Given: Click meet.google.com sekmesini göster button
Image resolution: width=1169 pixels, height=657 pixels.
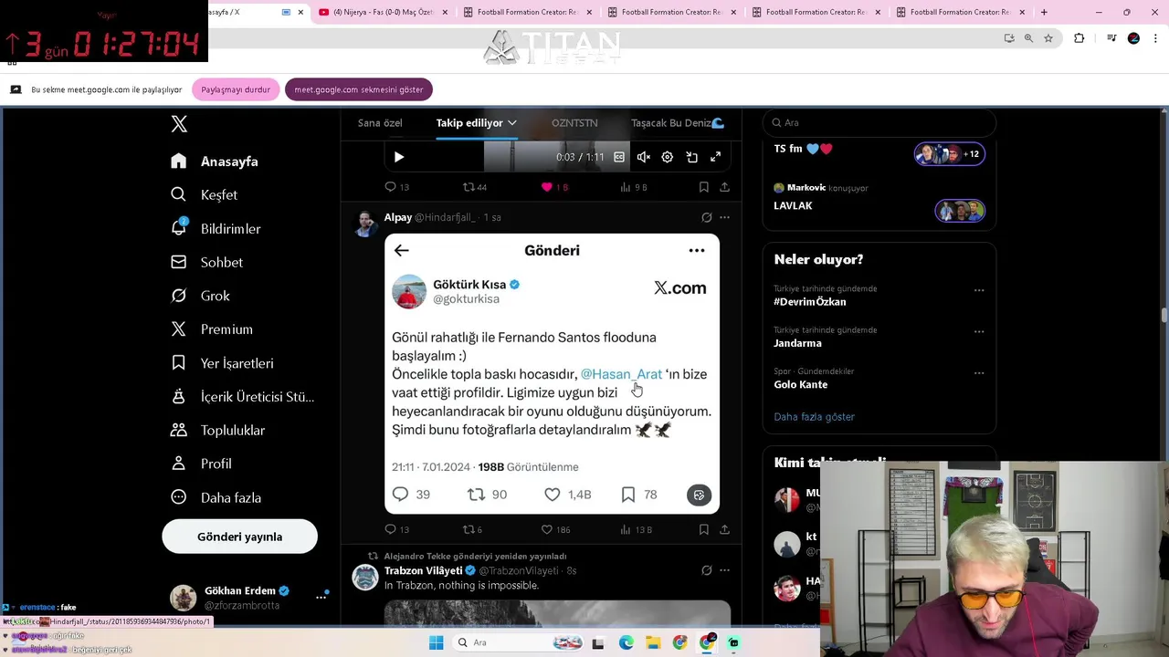Looking at the screenshot, I should pos(358,89).
